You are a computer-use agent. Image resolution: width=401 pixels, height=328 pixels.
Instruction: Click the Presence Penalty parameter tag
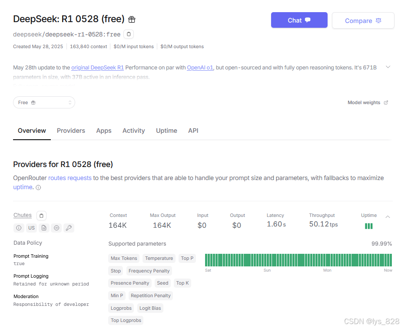(x=130, y=283)
